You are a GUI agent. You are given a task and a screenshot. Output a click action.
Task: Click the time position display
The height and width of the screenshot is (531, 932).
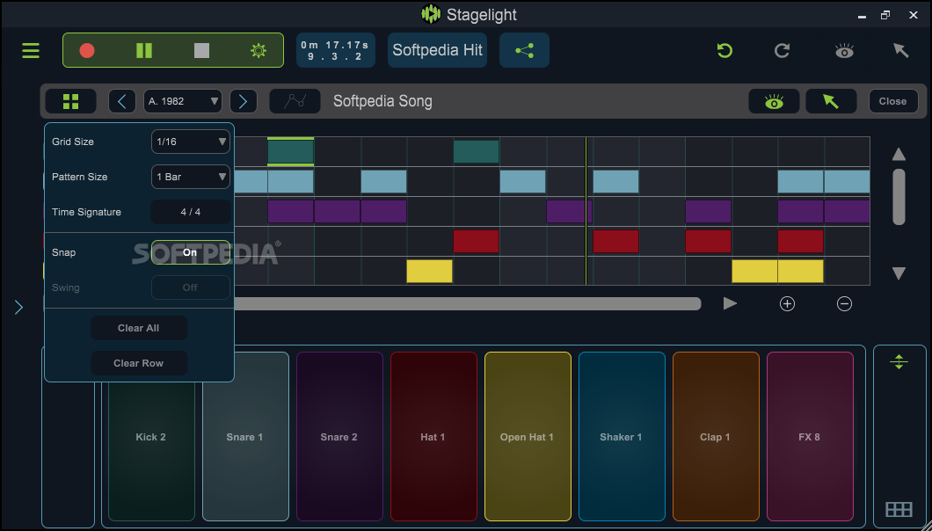336,50
